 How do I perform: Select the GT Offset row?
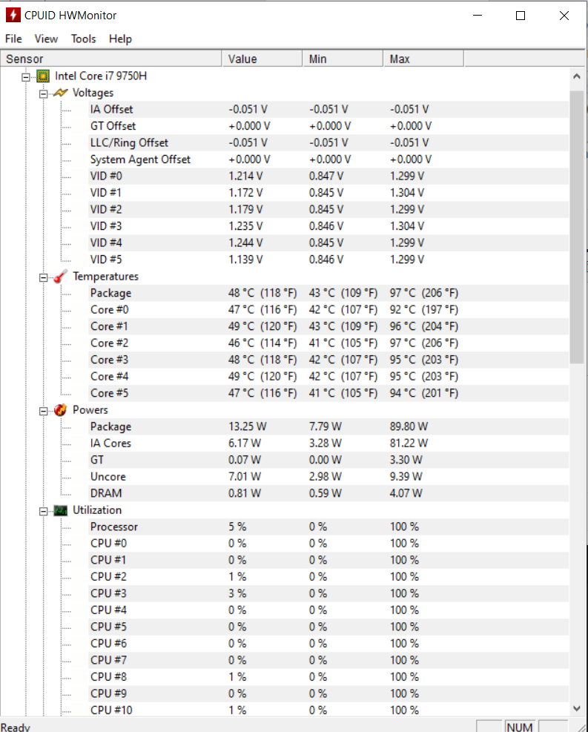[x=328, y=126]
